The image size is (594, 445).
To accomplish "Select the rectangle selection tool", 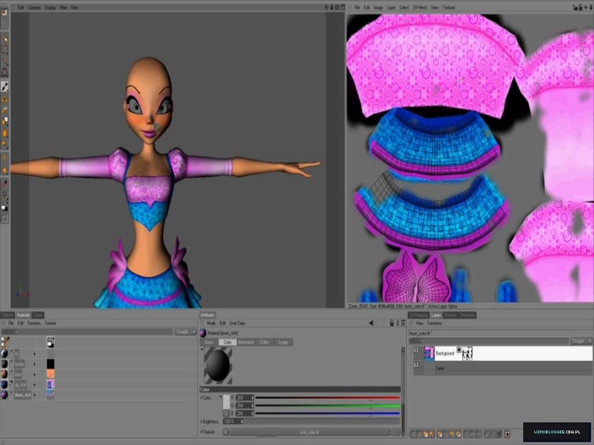I will (x=5, y=49).
